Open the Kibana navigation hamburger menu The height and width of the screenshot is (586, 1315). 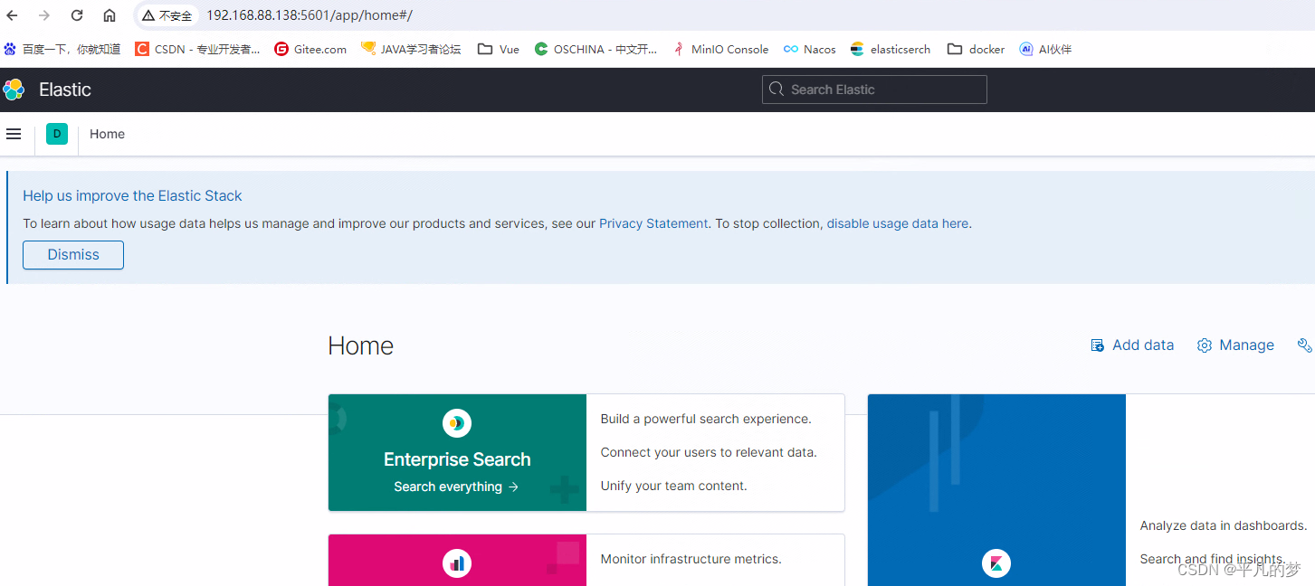tap(14, 133)
